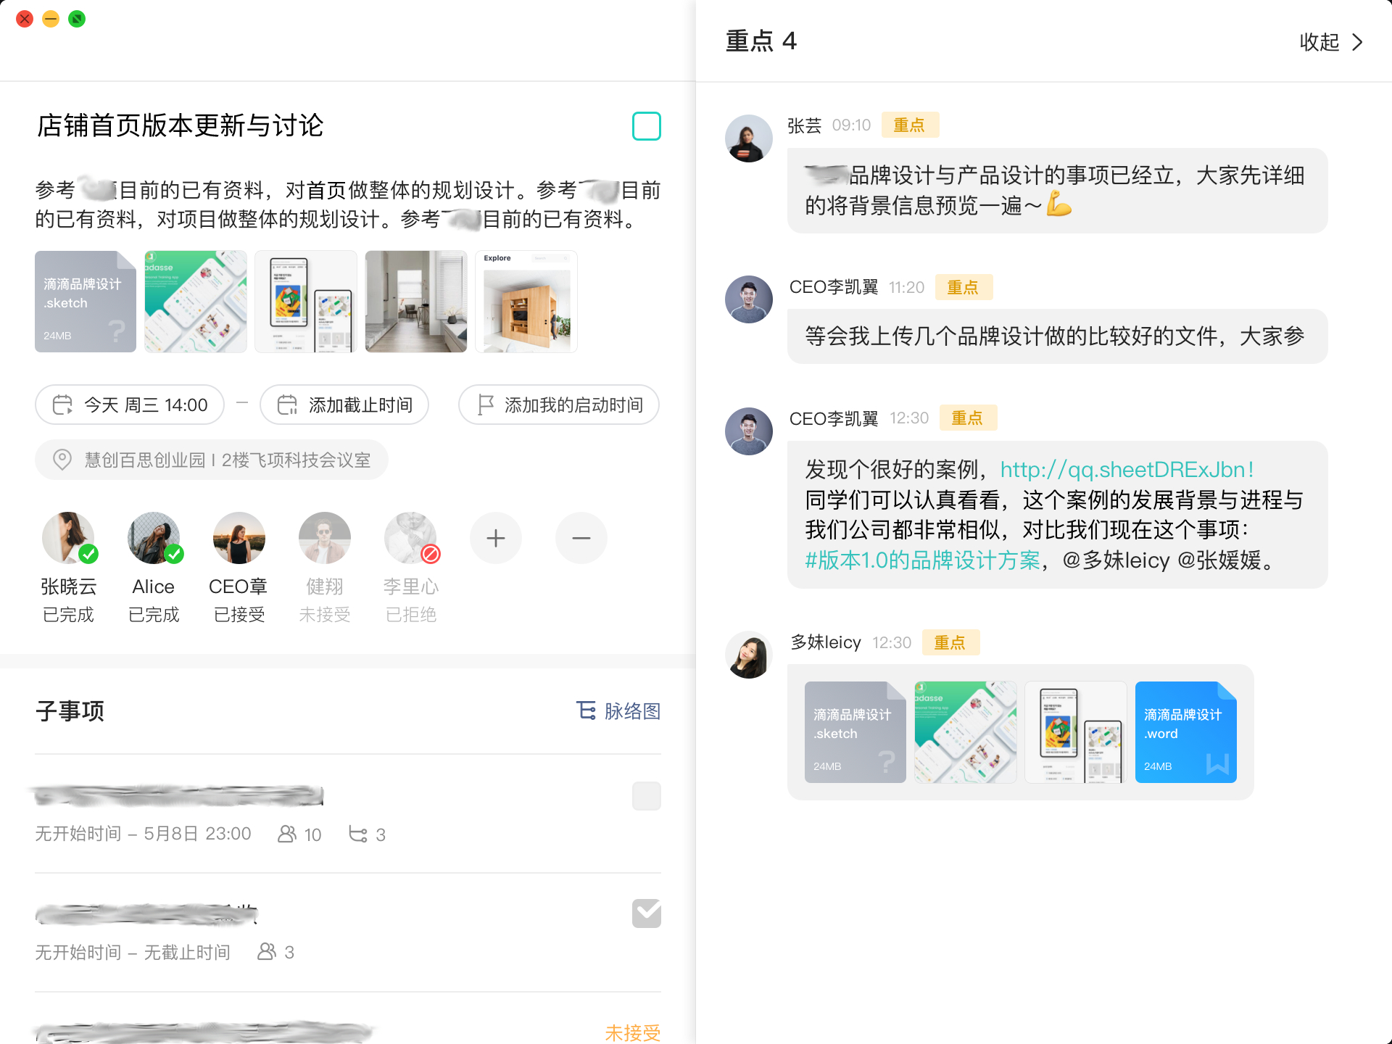Click the calendar icon in 今天 周三 14:00
This screenshot has height=1044, width=1392.
(63, 405)
